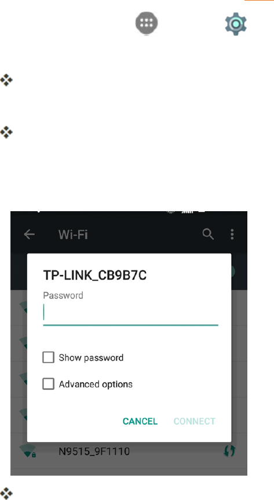Click the diamond bullet below the phone screenshot
Screen dimensions: 274x500
tap(6, 493)
